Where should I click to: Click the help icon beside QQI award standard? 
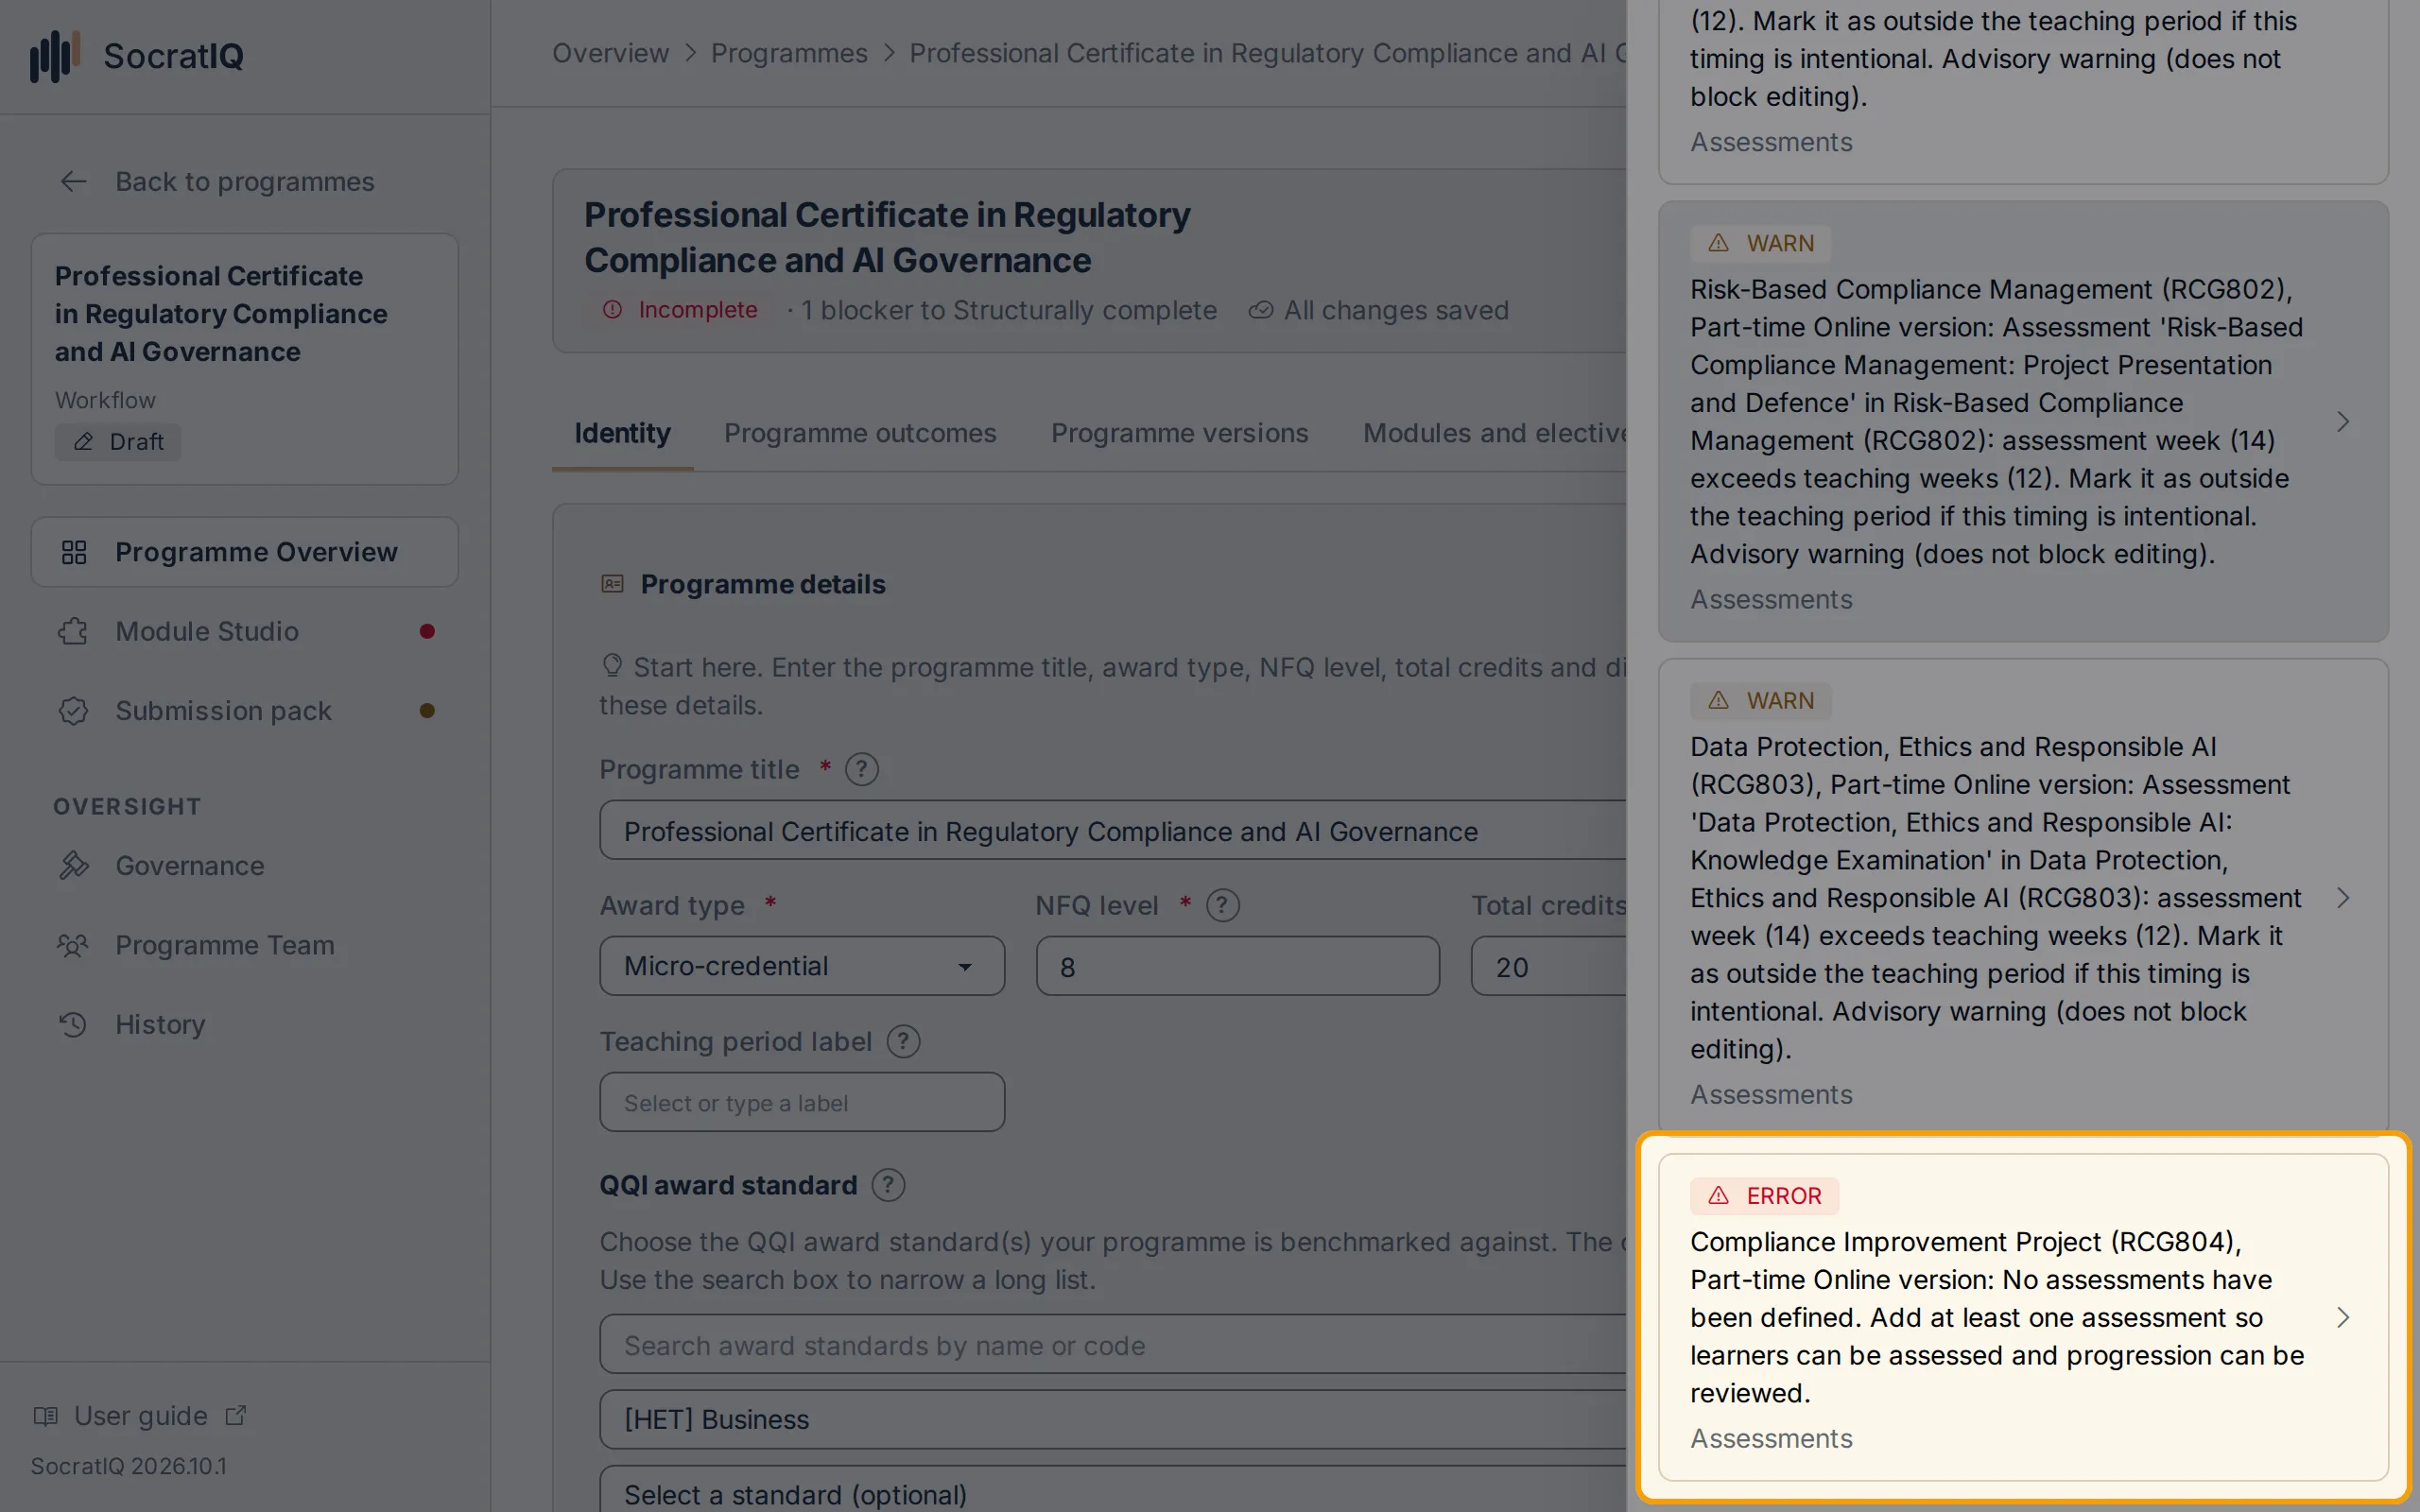tap(888, 1185)
